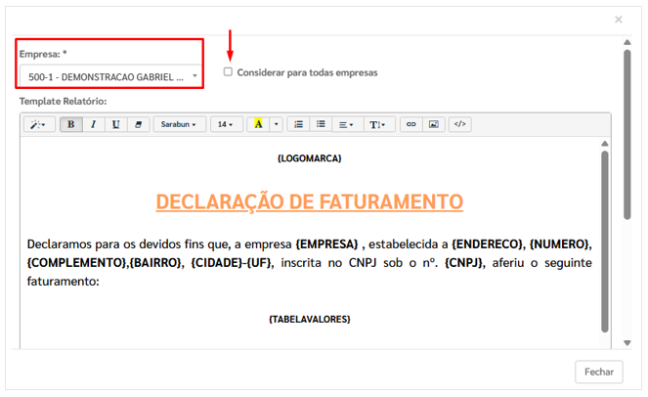Open the font size 14 dropdown
Screen dimensions: 648x397
click(x=227, y=125)
